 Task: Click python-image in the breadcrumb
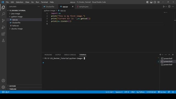point(50,10)
